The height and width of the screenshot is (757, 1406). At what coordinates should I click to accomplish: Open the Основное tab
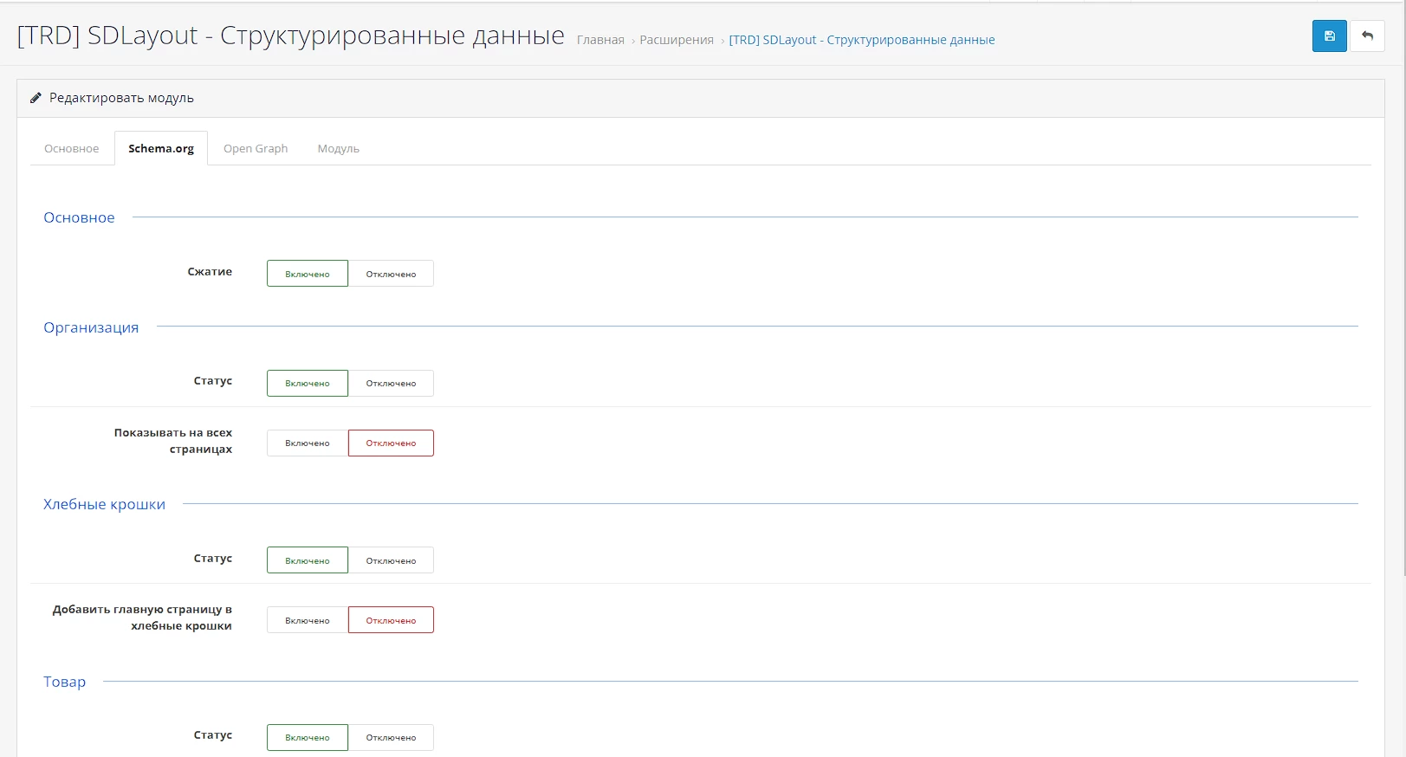(x=72, y=148)
